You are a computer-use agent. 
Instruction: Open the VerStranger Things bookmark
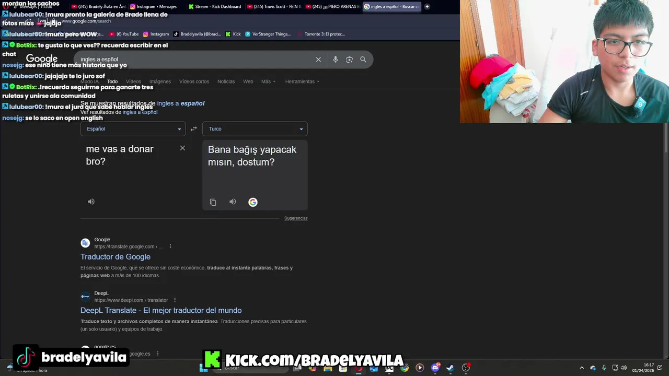pos(268,34)
